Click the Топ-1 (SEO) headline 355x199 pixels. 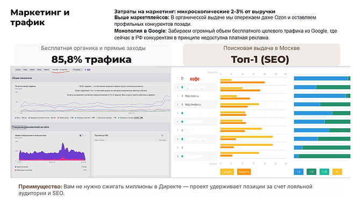click(x=260, y=60)
